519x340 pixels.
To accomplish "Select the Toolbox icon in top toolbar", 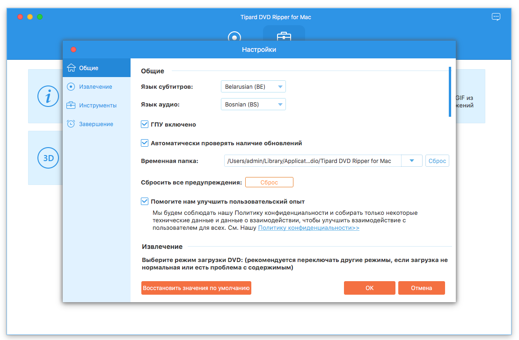I will tap(284, 36).
